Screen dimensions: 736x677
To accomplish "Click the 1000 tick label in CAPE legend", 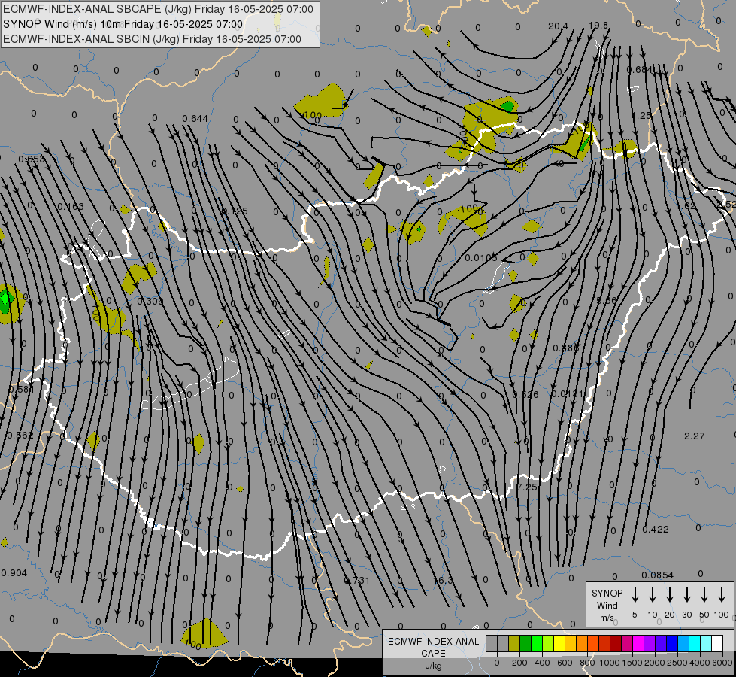I will (609, 663).
